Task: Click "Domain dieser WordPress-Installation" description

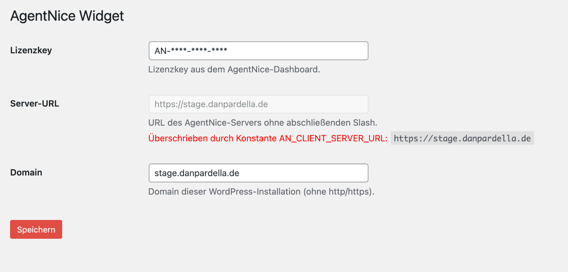Action: pyautogui.click(x=261, y=191)
